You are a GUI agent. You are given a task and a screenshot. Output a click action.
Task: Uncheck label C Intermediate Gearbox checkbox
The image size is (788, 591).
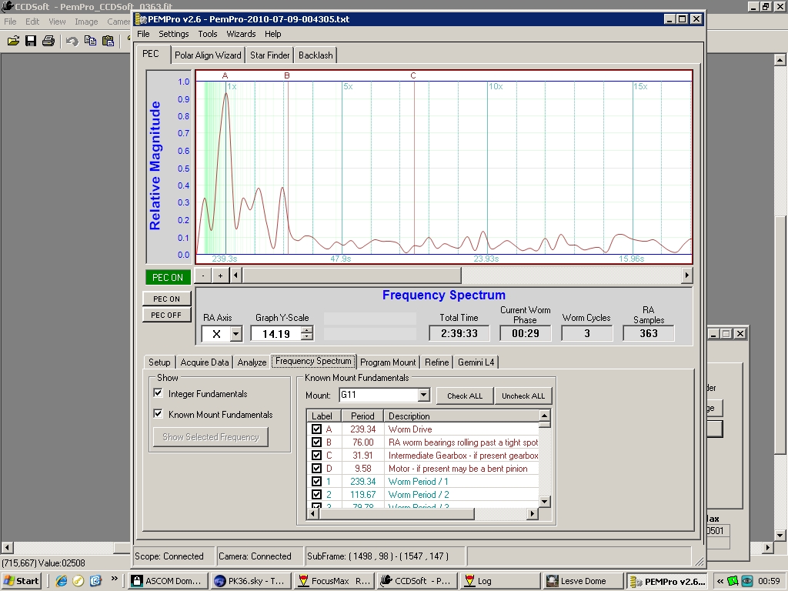click(x=316, y=455)
